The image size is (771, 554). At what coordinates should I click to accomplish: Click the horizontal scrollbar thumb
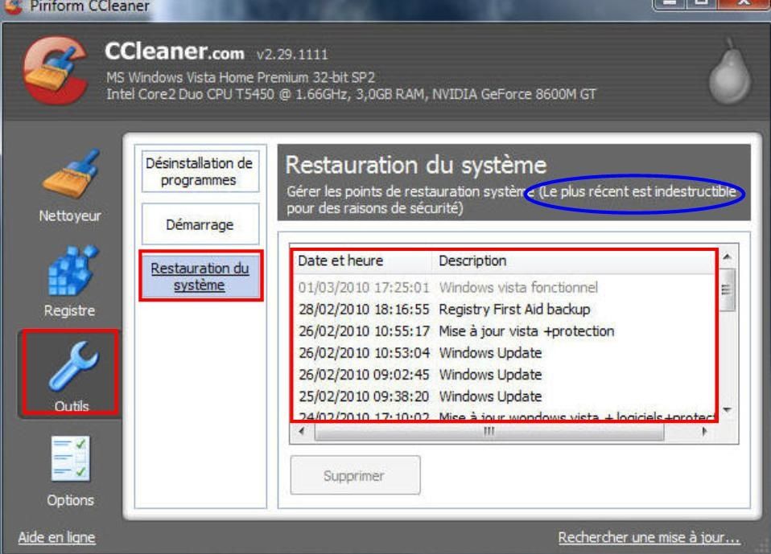pyautogui.click(x=489, y=432)
